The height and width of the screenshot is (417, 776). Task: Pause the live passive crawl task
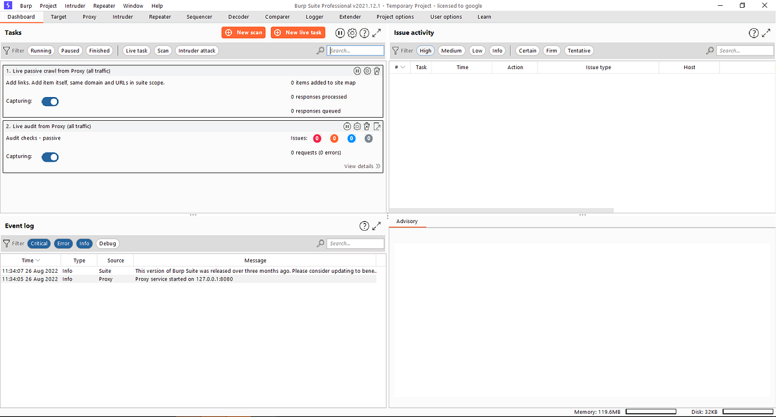tap(357, 71)
